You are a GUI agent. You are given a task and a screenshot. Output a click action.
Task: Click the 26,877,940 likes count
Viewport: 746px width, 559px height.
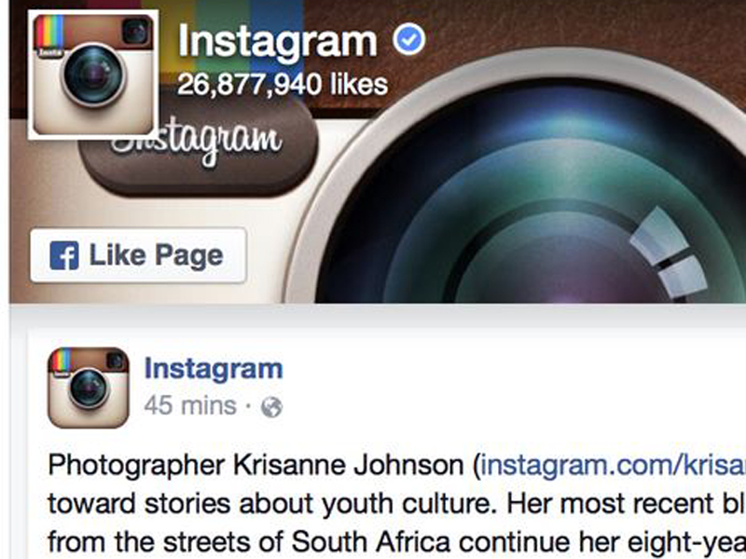(x=283, y=85)
